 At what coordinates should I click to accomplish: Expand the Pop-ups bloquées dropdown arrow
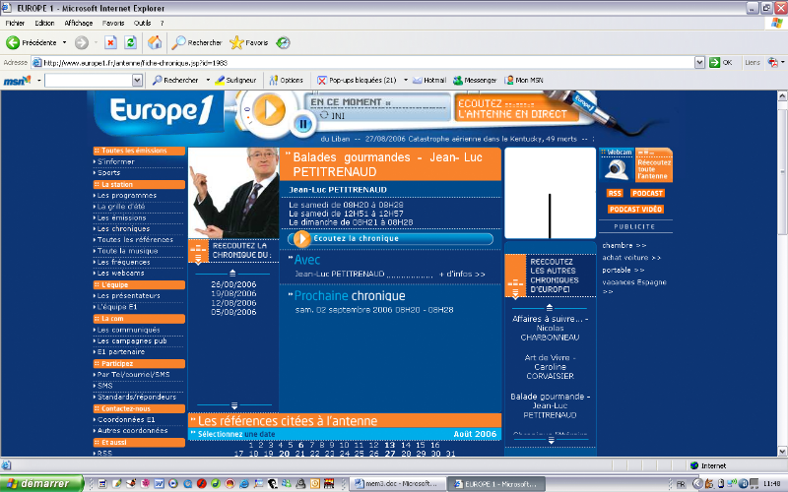pos(406,80)
